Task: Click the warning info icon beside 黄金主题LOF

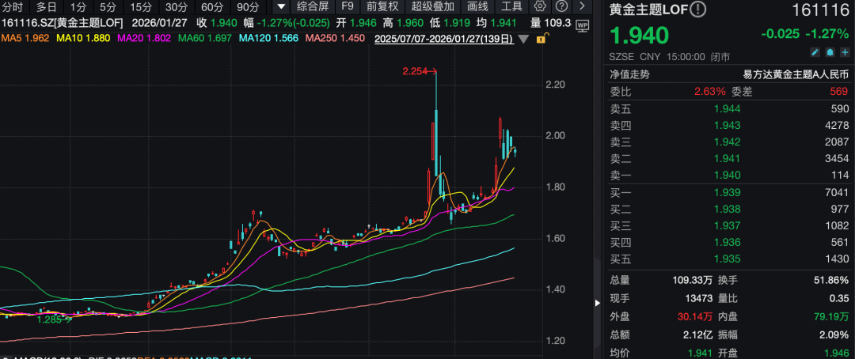Action: [x=697, y=10]
